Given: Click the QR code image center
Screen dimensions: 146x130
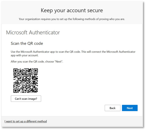Looking at the screenshot, I should point(25,81).
